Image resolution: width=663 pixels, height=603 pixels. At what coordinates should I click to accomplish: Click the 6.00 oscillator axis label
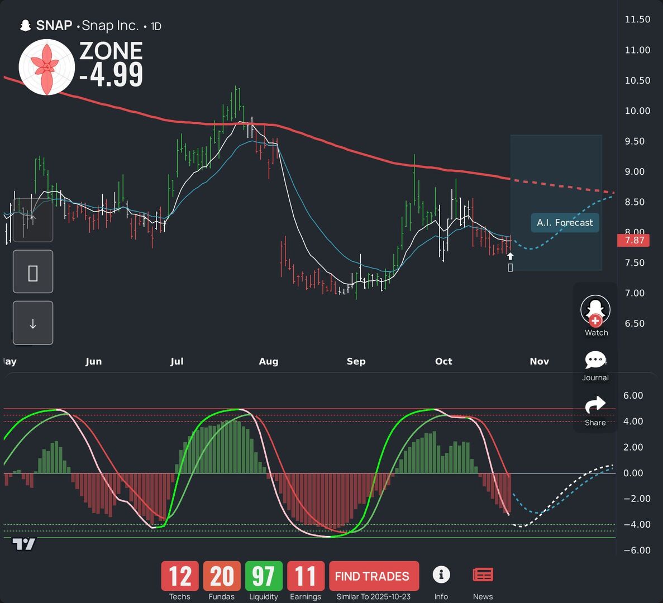[633, 395]
